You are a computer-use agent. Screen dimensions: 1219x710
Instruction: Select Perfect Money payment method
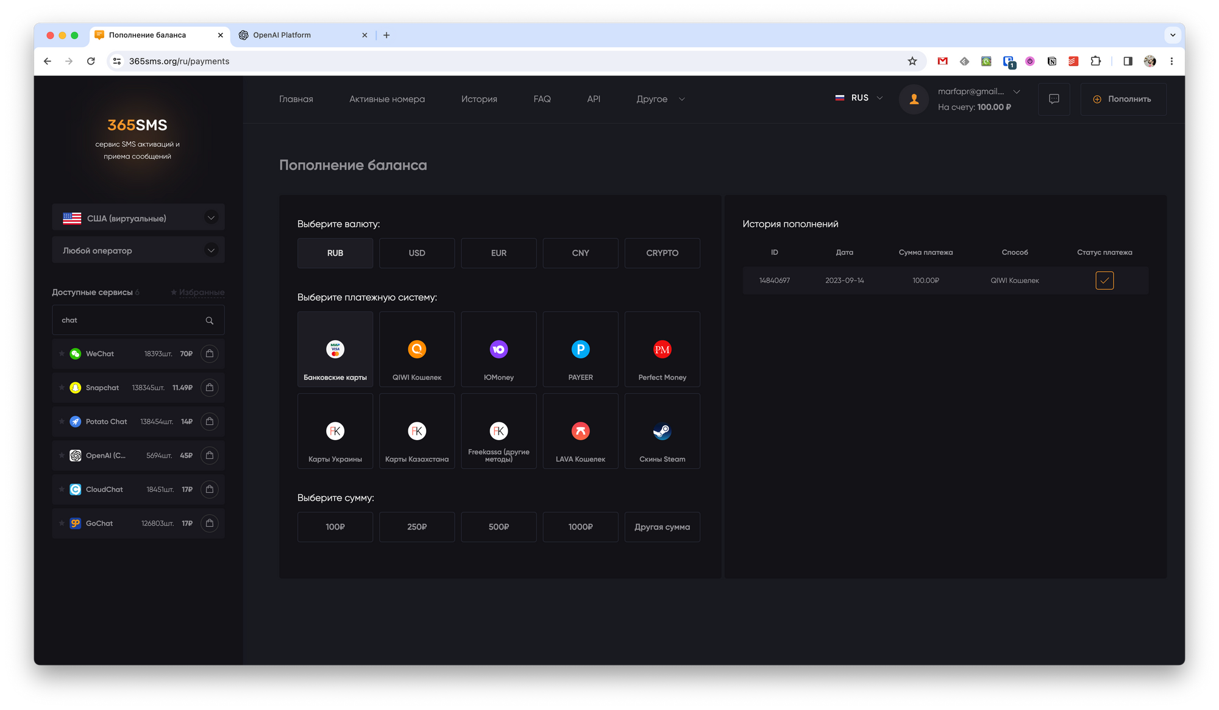662,349
